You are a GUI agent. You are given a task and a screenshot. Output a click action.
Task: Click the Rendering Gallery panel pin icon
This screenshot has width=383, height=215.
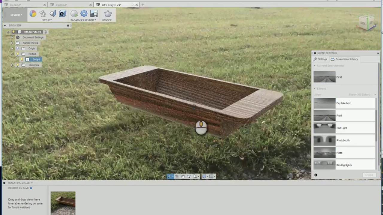coord(4,183)
